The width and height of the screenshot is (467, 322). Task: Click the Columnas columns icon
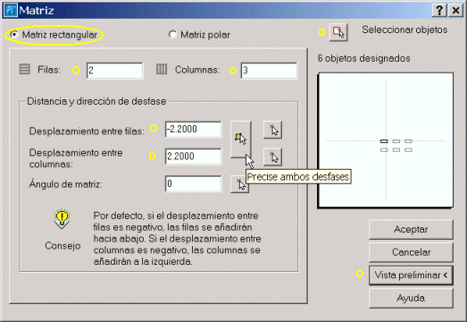pyautogui.click(x=162, y=69)
